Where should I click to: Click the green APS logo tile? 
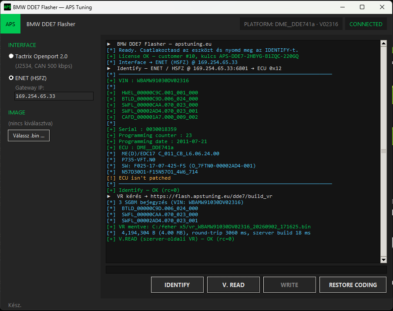[10, 24]
